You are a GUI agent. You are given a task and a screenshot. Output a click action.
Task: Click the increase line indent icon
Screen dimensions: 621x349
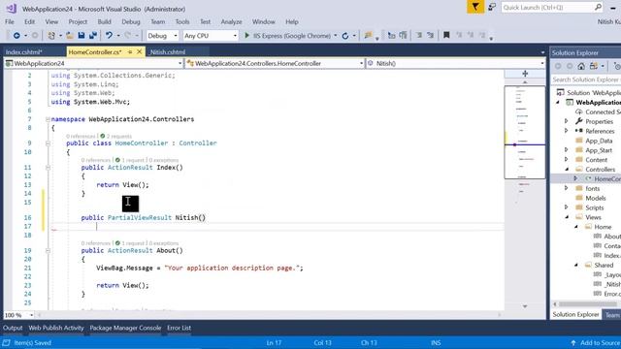click(x=404, y=35)
